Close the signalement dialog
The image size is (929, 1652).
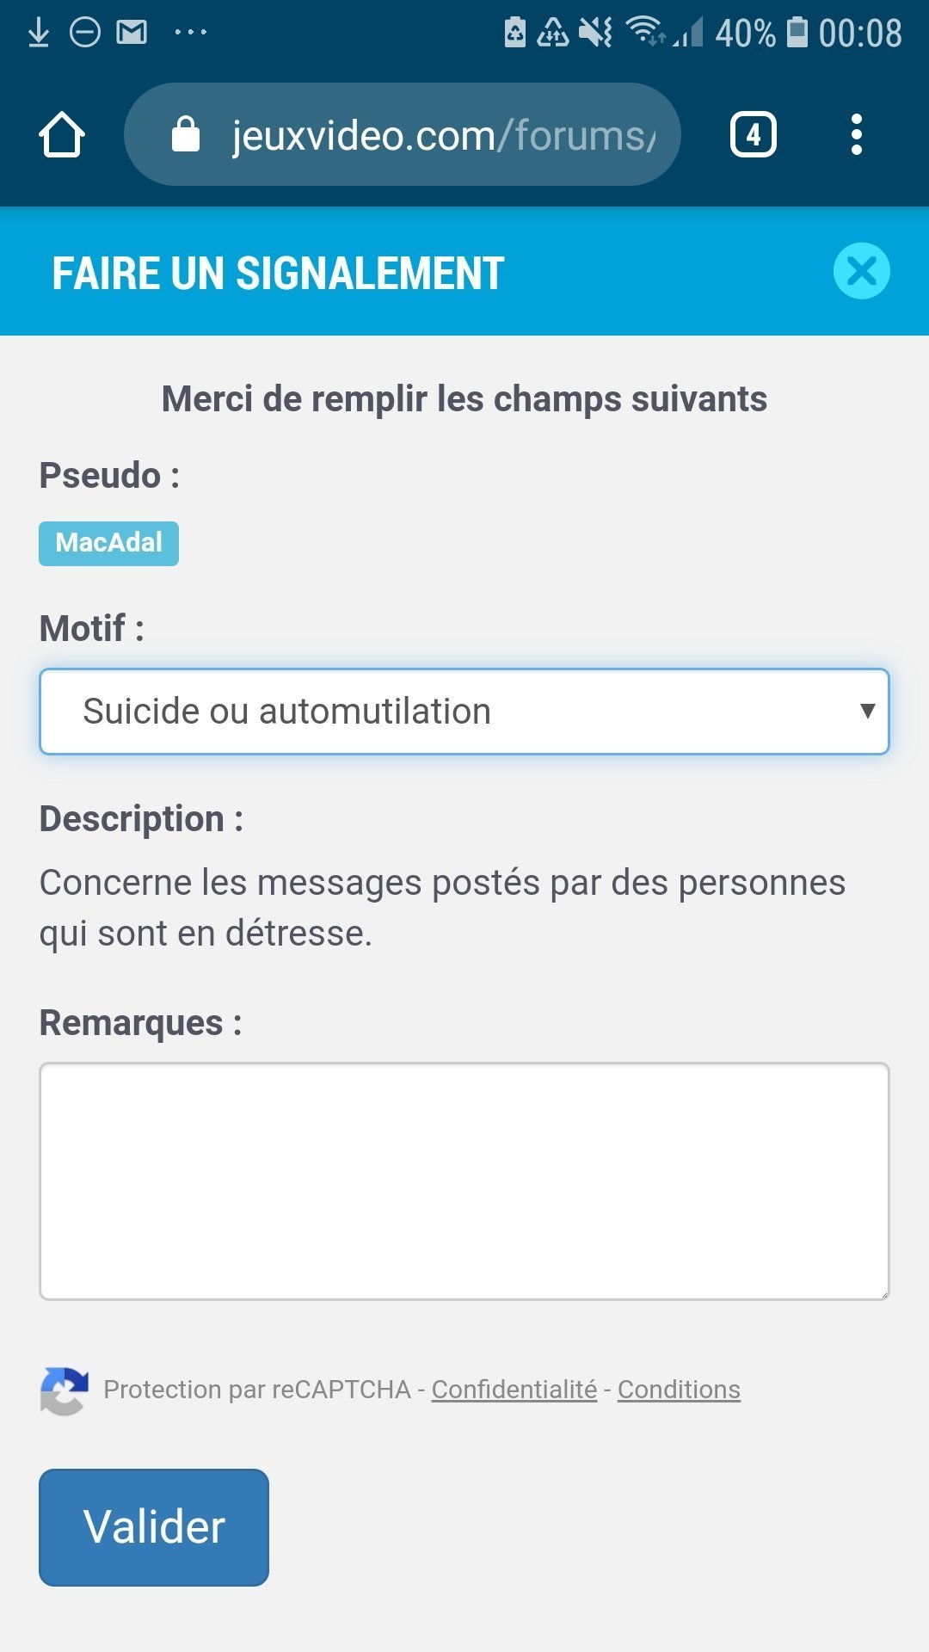861,272
